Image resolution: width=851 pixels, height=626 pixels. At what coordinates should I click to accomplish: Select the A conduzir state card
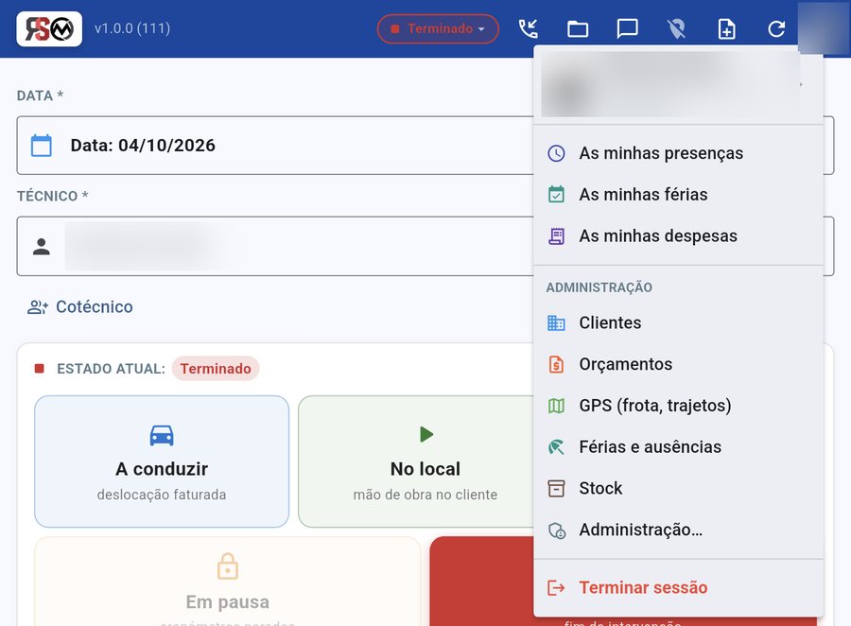[162, 461]
